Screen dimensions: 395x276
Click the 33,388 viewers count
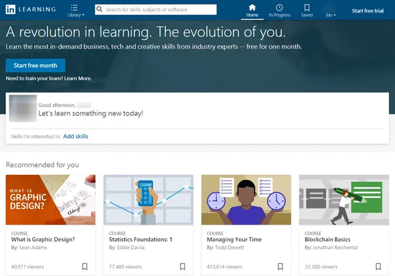pos(321,267)
